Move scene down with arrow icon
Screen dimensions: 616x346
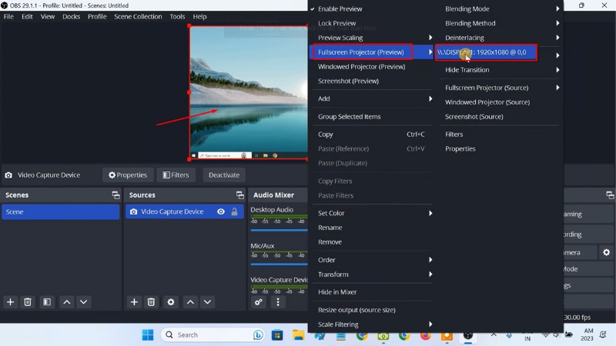tap(84, 302)
